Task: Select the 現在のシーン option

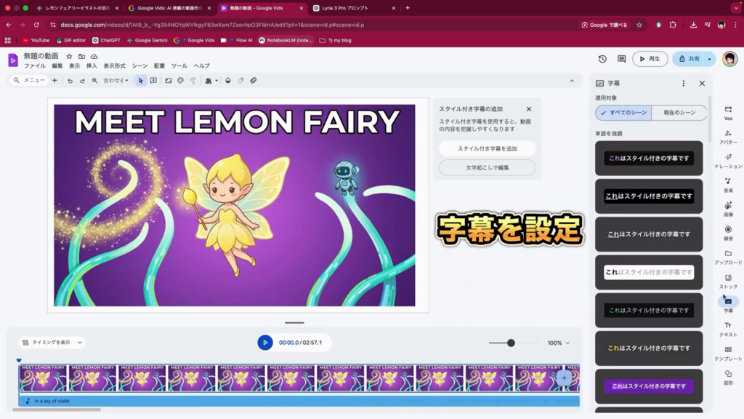Action: point(679,113)
